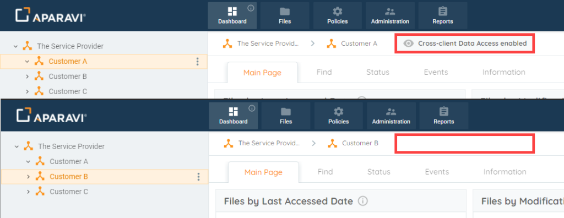The height and width of the screenshot is (218, 564).
Task: Open Main Page tab in bottom screenshot
Action: tap(263, 172)
